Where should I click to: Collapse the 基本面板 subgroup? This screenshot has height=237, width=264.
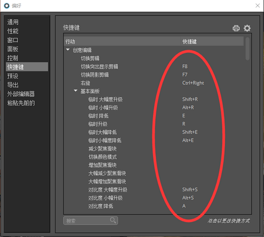point(76,90)
